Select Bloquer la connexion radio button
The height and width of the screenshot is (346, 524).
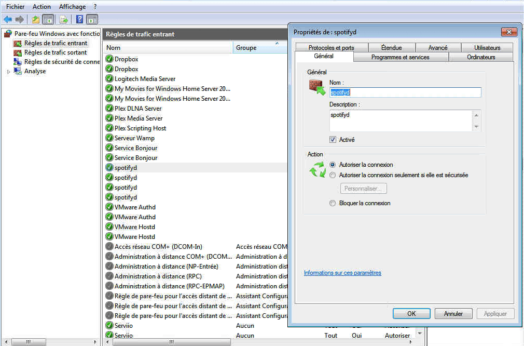(x=333, y=203)
